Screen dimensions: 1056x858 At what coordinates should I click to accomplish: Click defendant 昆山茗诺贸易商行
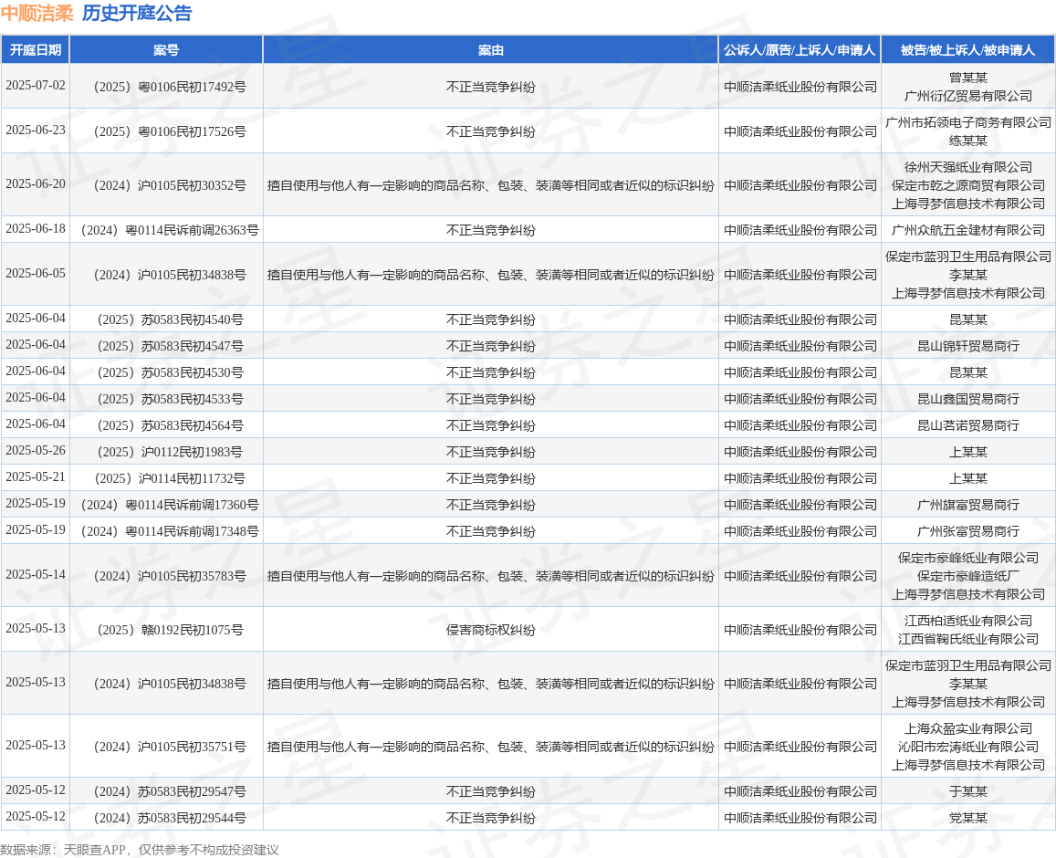coord(967,425)
